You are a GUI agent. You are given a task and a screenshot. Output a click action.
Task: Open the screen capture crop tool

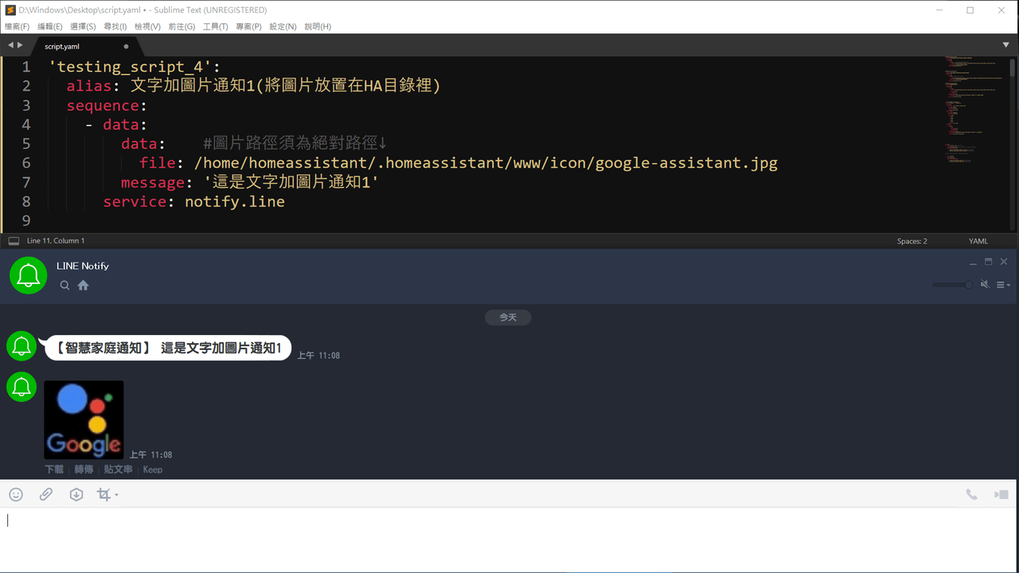pos(103,494)
